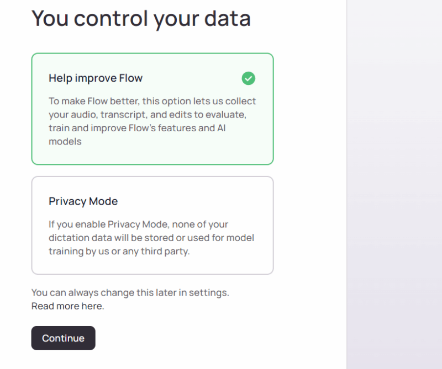The width and height of the screenshot is (442, 369).
Task: Click the green checkmark on Help improve Flow
Action: (248, 79)
